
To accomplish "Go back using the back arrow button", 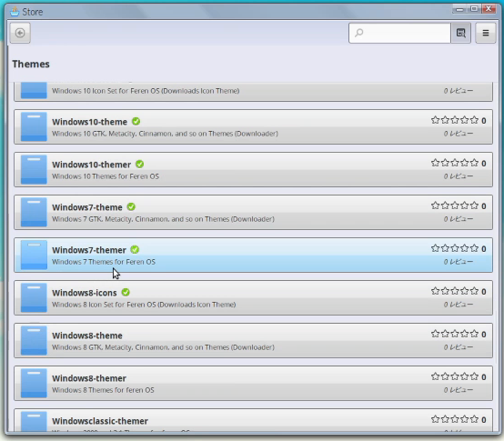I will coord(20,33).
